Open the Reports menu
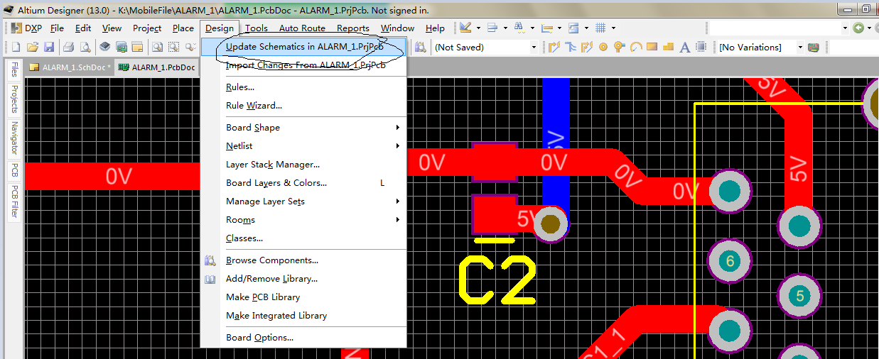Viewport: 879px width, 359px height. tap(353, 28)
